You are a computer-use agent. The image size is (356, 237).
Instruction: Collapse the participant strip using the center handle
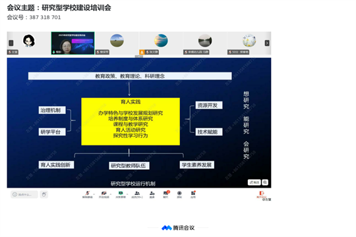(139, 57)
